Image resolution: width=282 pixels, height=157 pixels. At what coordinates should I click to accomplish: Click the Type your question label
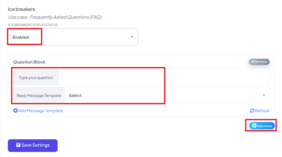point(36,78)
